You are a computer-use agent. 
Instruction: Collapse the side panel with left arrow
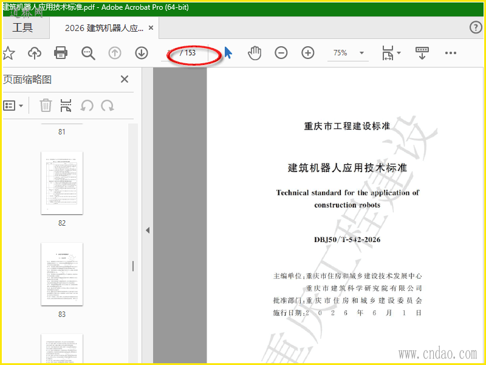(x=148, y=231)
